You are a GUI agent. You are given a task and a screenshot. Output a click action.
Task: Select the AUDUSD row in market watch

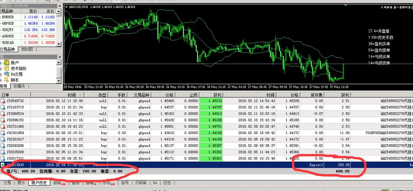[x=28, y=36]
